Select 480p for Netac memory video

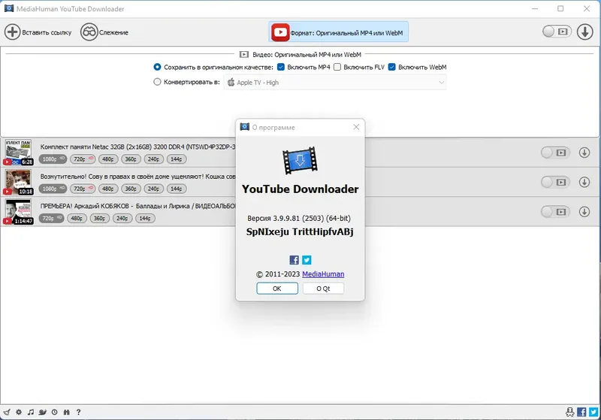(x=108, y=159)
